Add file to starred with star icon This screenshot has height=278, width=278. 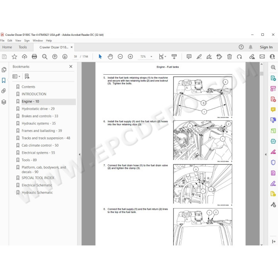coord(14,56)
